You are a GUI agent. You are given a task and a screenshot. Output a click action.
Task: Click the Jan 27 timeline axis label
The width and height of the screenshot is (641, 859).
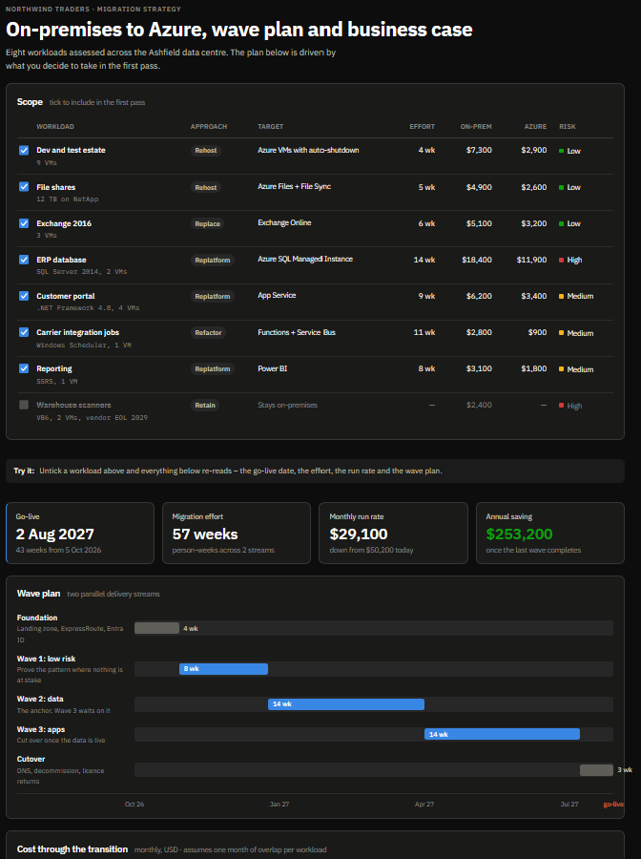(279, 805)
